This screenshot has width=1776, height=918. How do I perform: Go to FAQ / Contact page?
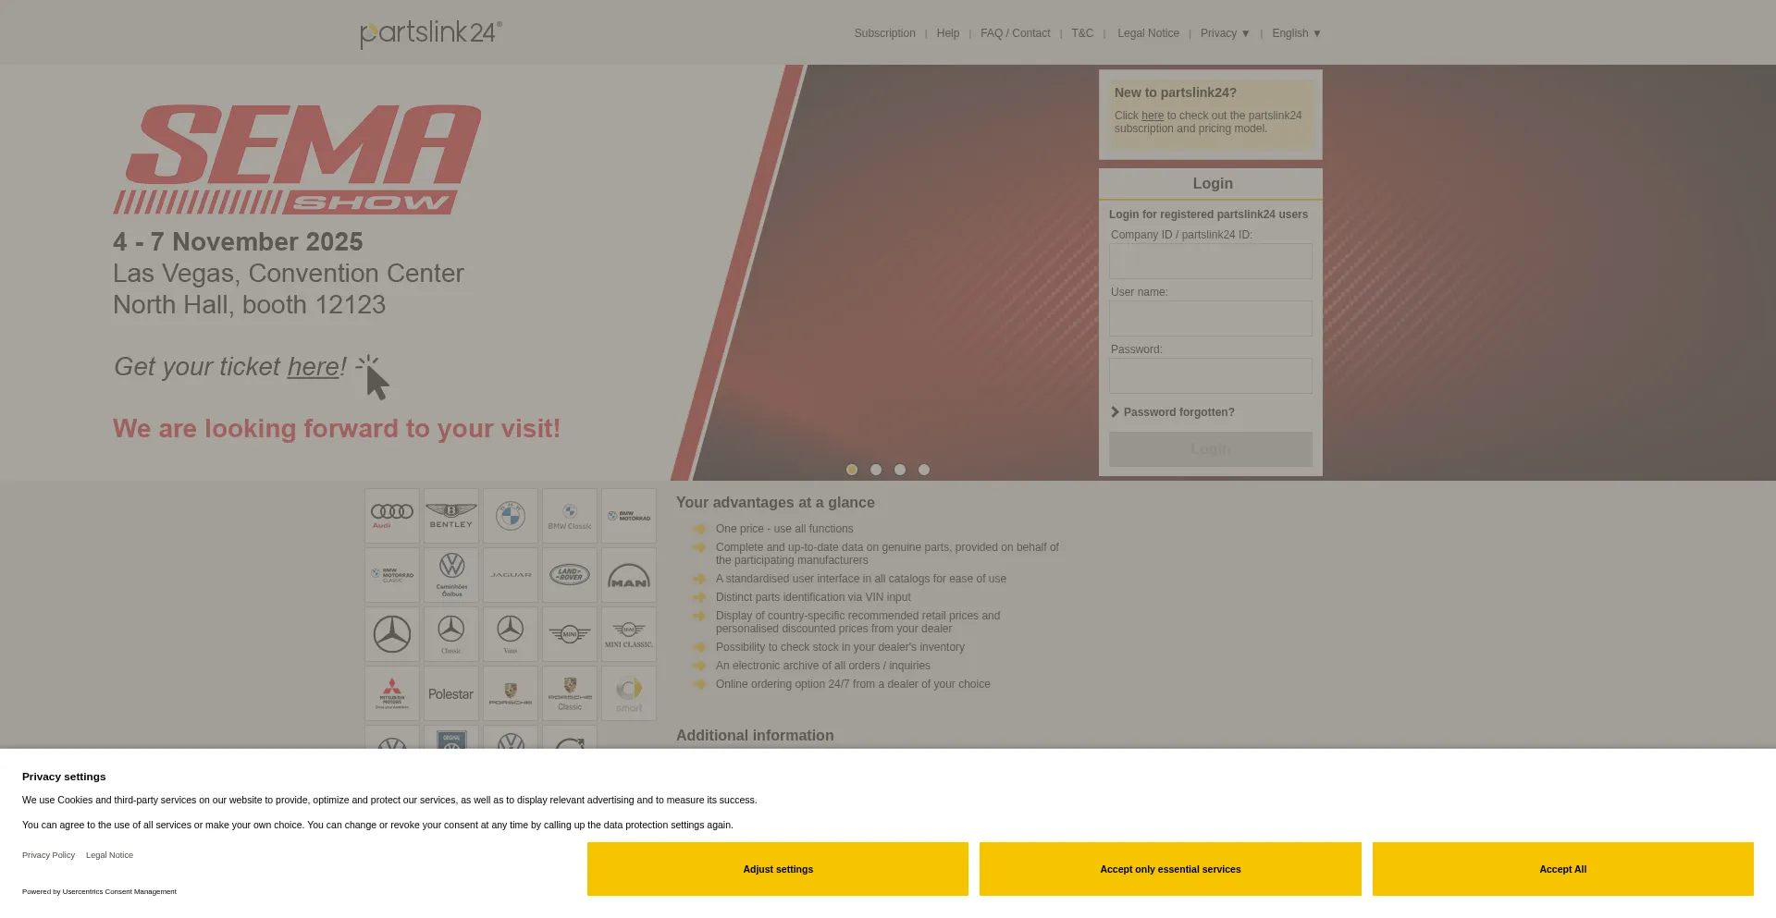1015,33
